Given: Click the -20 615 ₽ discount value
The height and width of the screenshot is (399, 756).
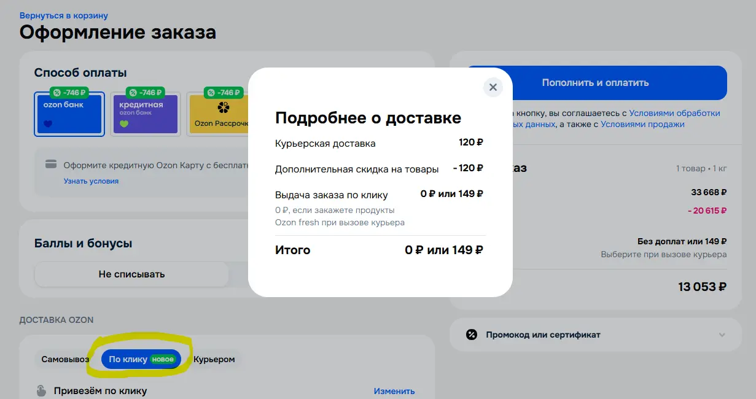Looking at the screenshot, I should point(707,211).
